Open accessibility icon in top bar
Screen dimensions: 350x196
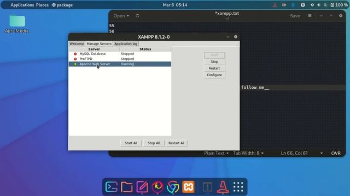[302, 5]
